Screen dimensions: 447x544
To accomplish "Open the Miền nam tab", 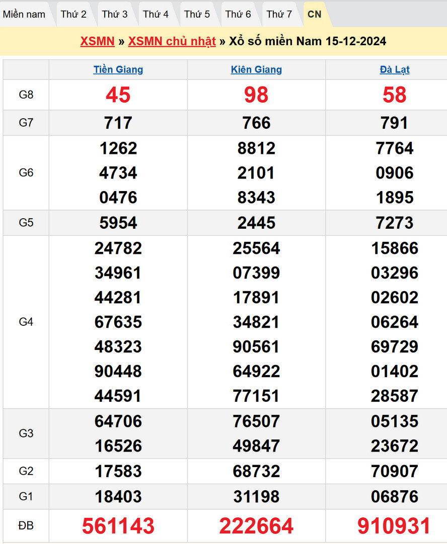I will 24,14.
